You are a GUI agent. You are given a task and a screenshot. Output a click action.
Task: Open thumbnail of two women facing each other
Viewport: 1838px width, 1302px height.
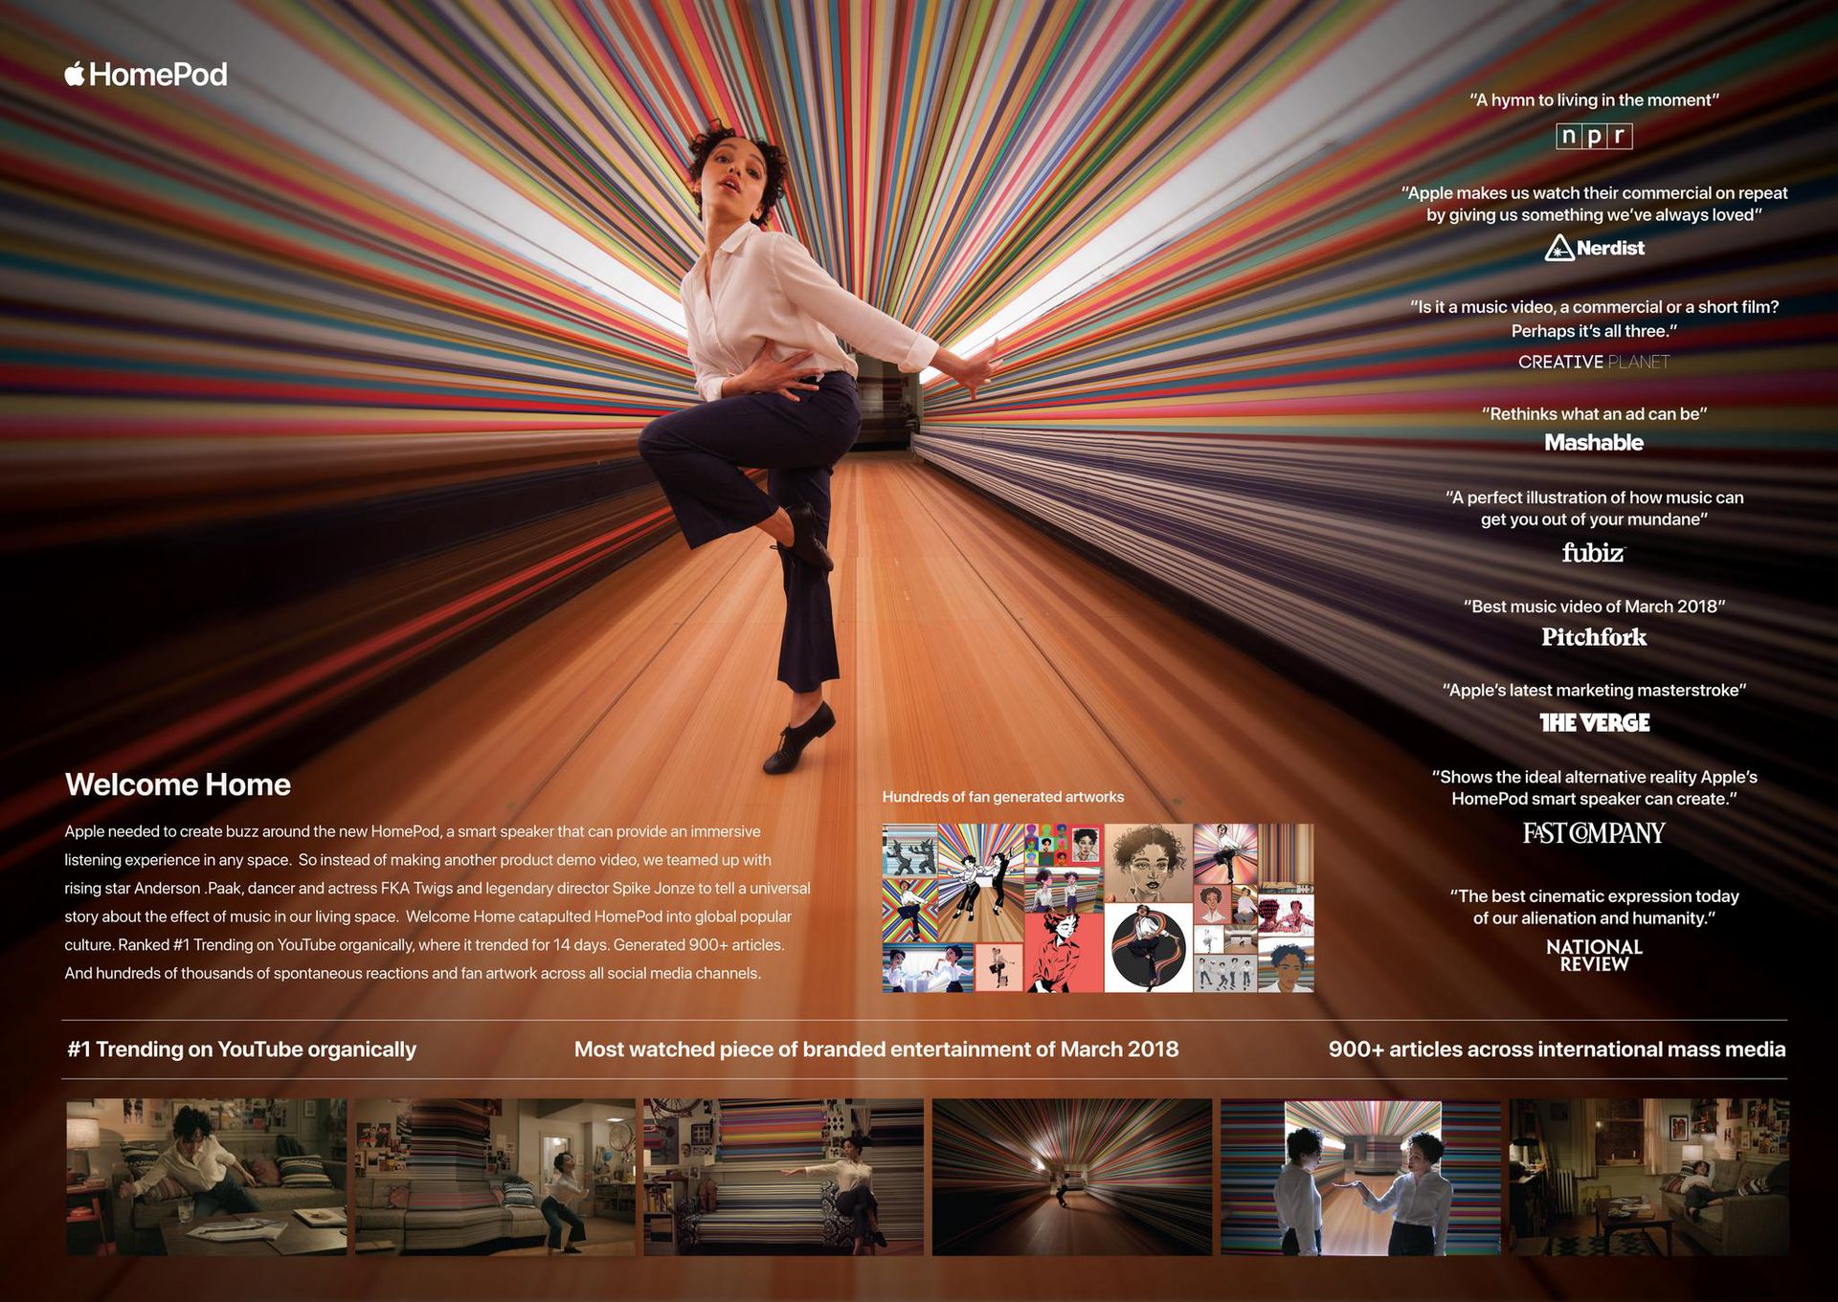[1360, 1177]
